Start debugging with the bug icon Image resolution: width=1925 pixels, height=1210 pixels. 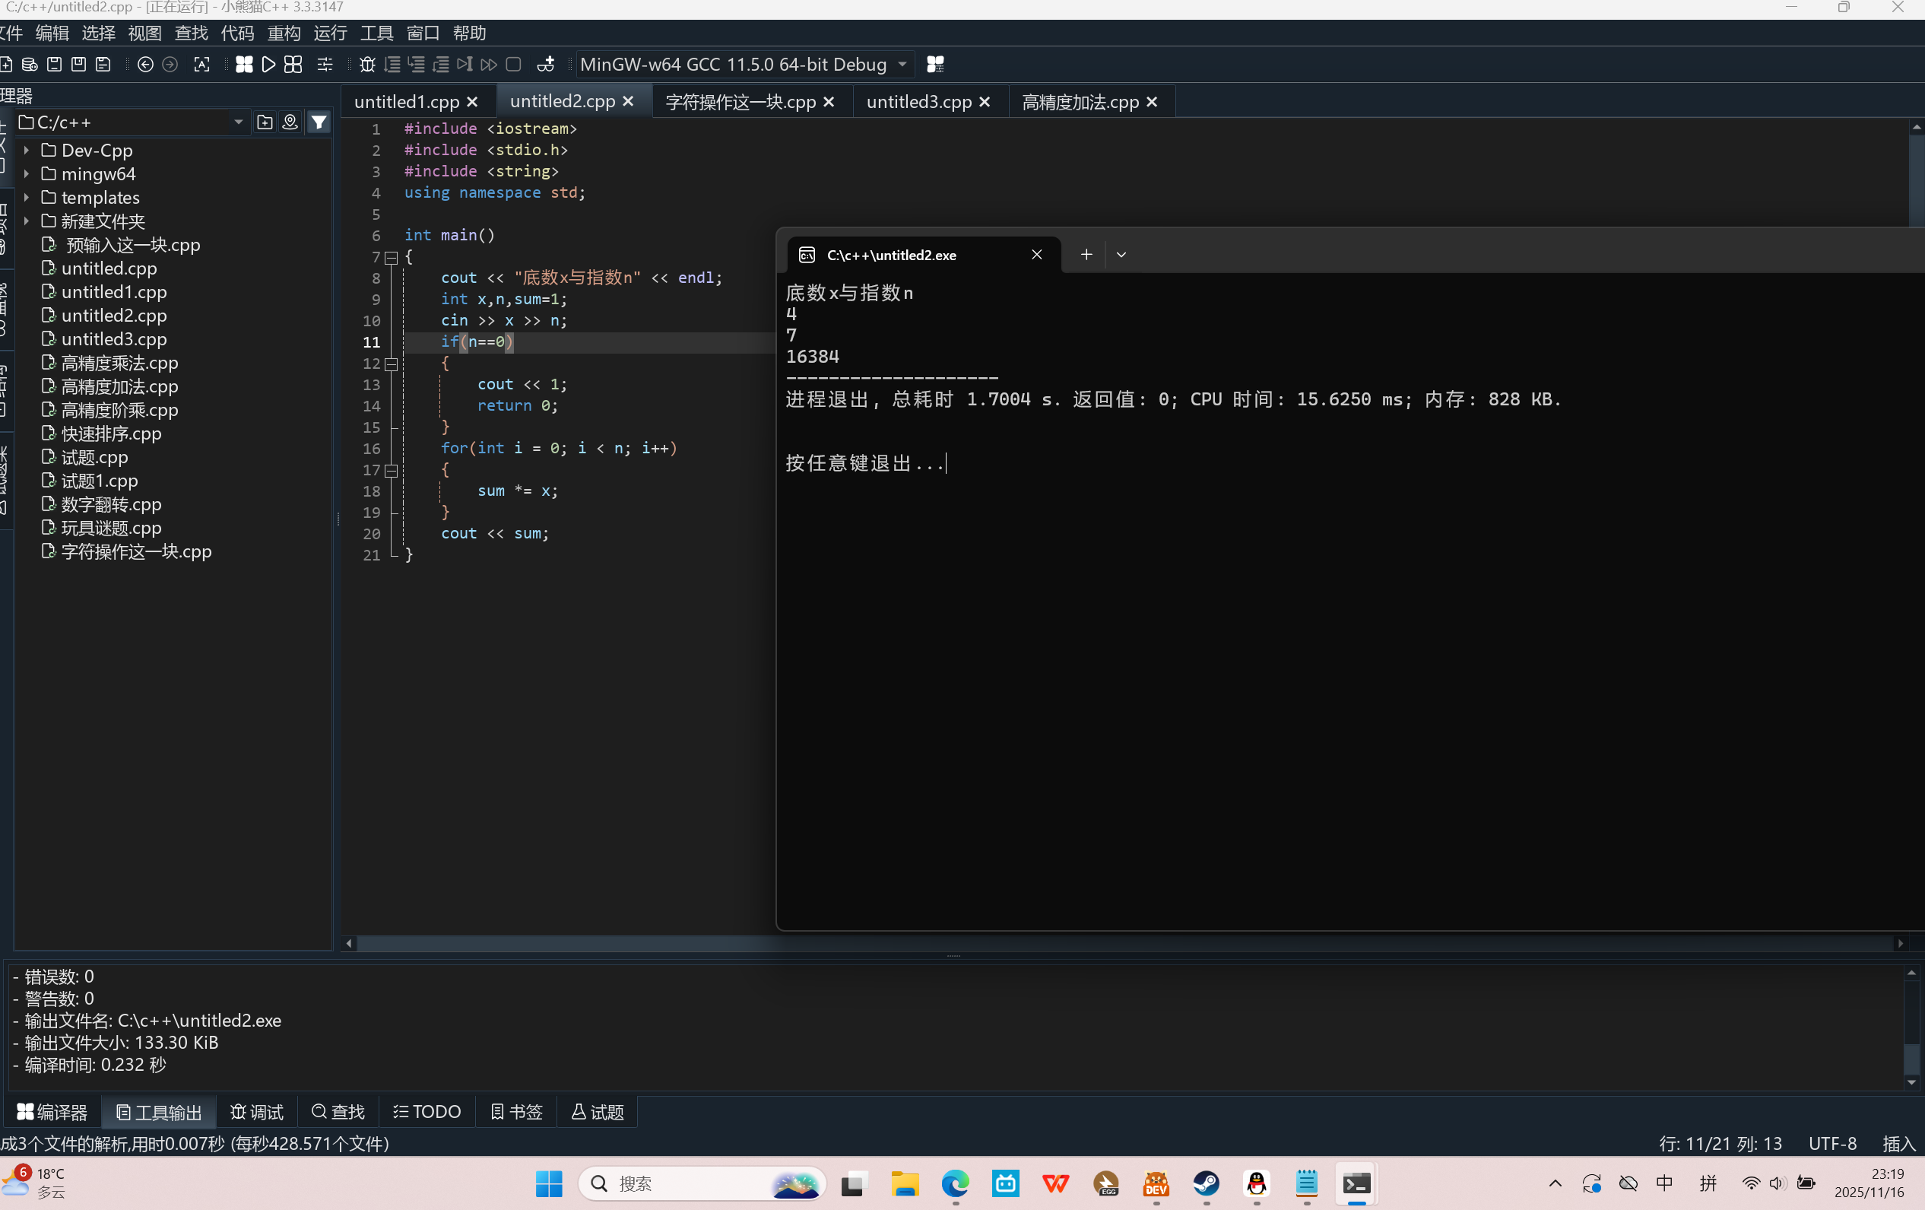tap(367, 65)
